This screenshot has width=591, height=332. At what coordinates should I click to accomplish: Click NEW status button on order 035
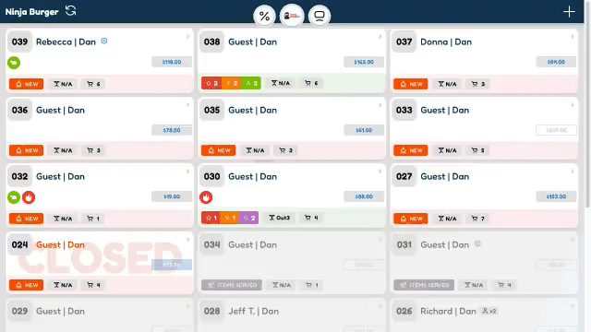(x=219, y=150)
